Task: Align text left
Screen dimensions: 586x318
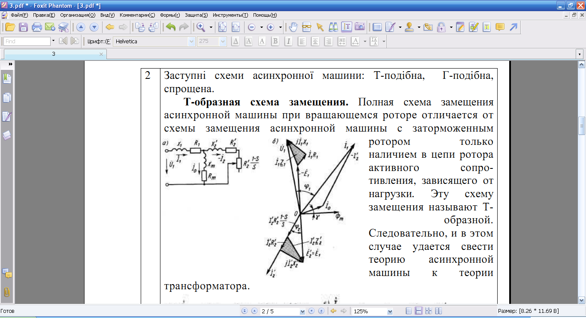Action: 302,42
